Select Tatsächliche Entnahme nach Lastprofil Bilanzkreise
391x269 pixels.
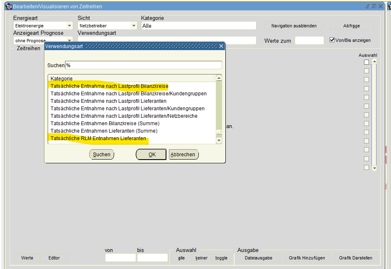click(x=109, y=86)
